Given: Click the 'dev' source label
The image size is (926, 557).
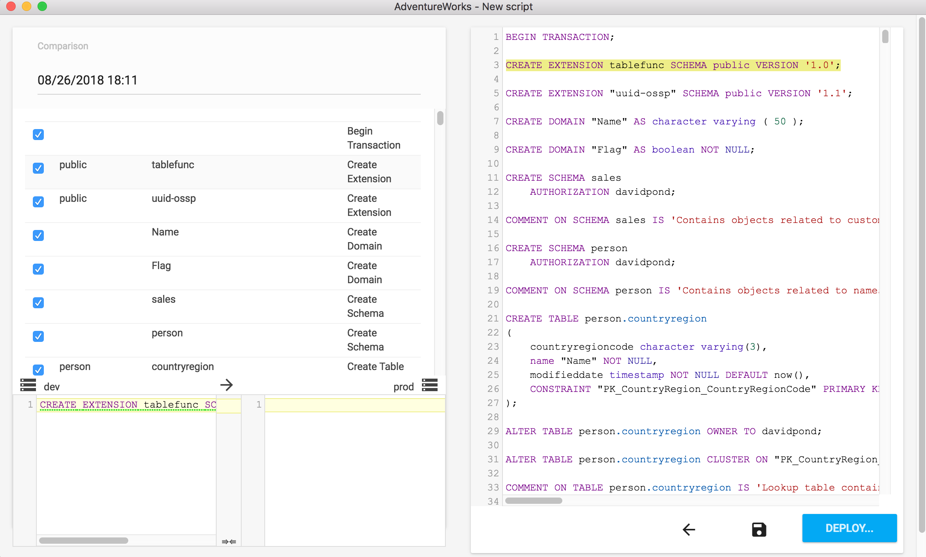Looking at the screenshot, I should [x=52, y=387].
